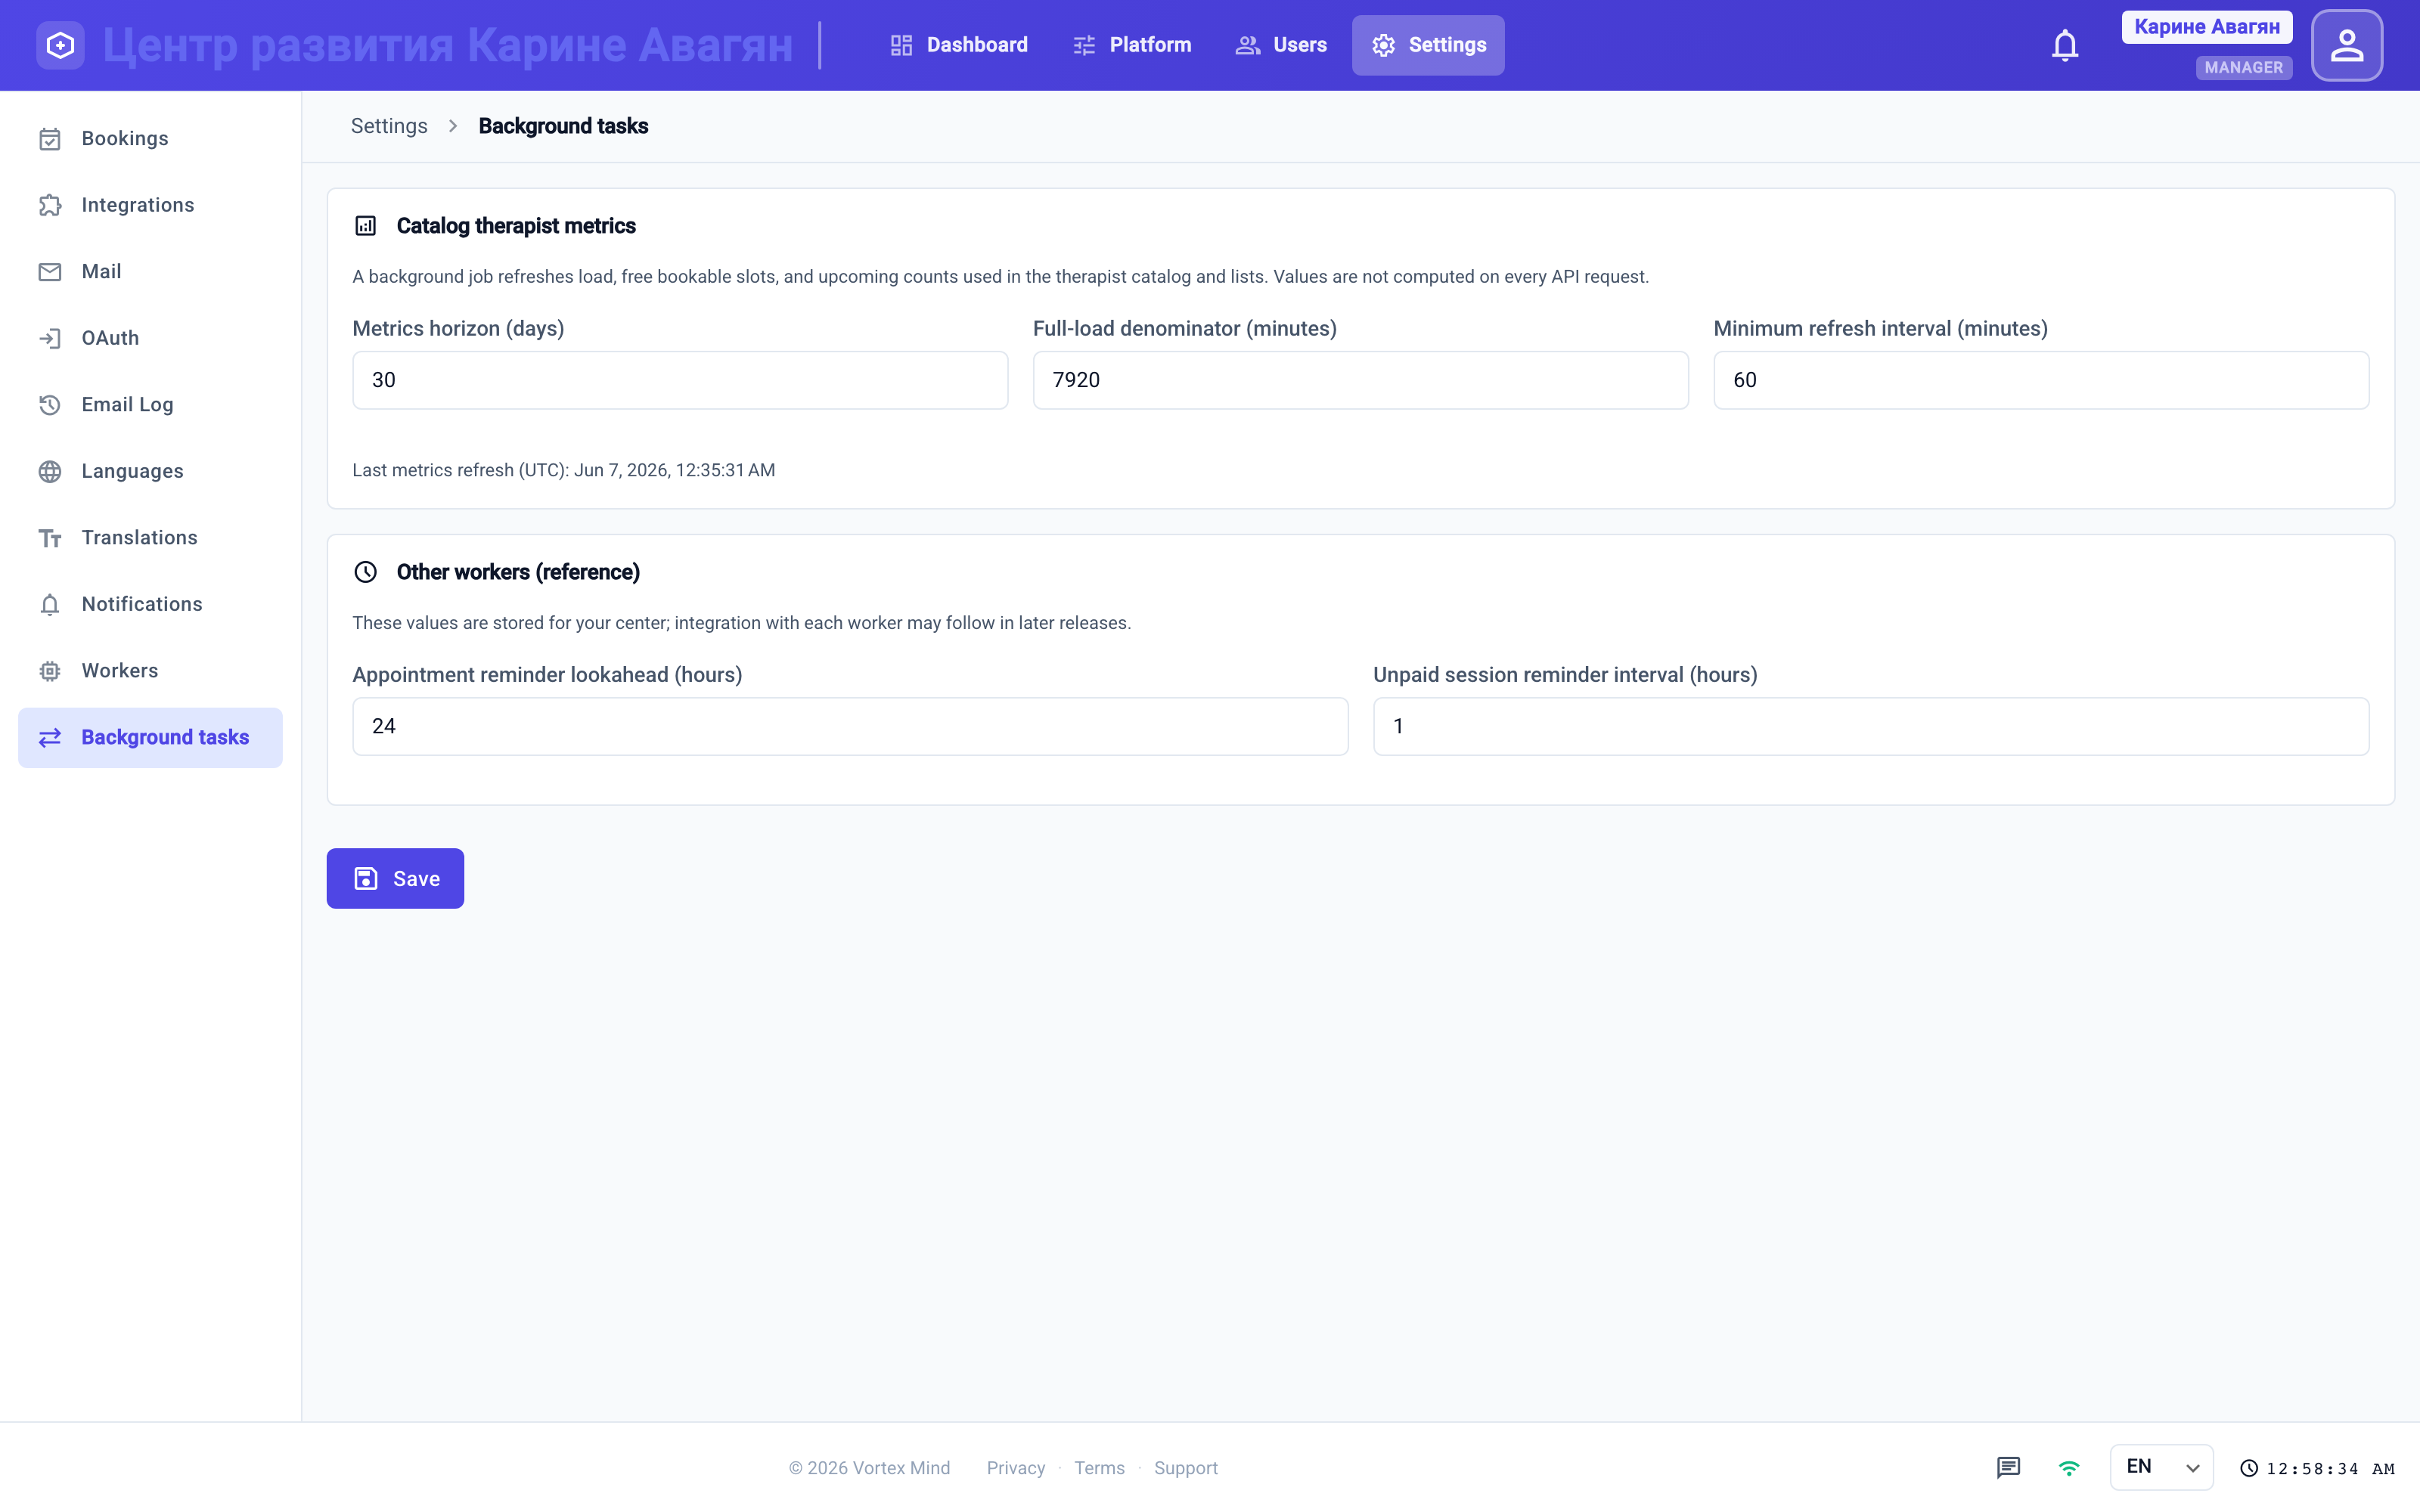The width and height of the screenshot is (2420, 1512).
Task: Open Workers settings
Action: click(x=150, y=671)
